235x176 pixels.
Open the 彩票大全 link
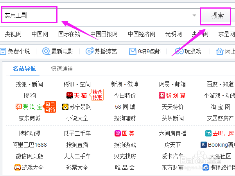(77, 167)
